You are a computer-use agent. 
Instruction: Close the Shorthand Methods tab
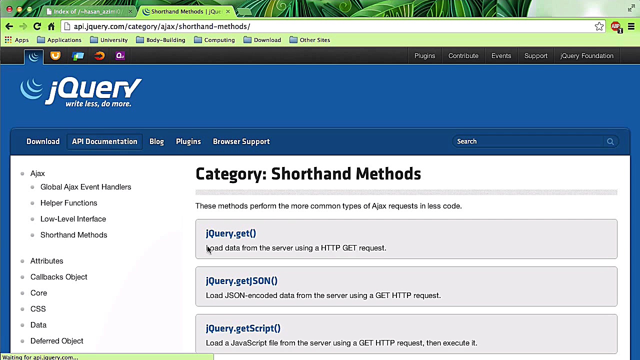228,11
